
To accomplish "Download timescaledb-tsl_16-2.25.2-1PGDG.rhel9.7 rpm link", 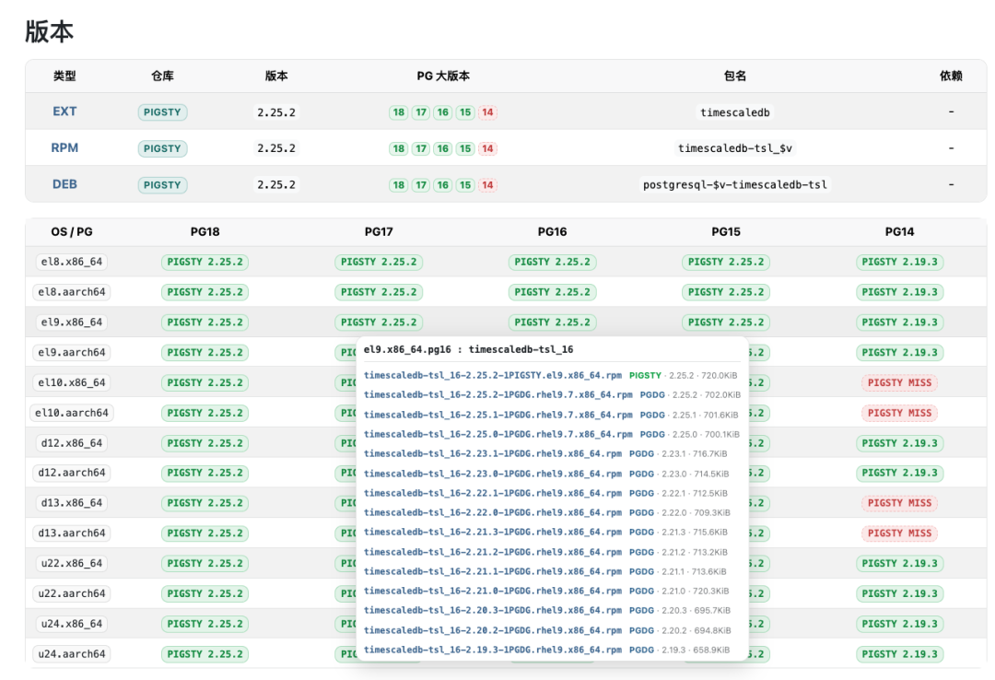I will [x=498, y=395].
